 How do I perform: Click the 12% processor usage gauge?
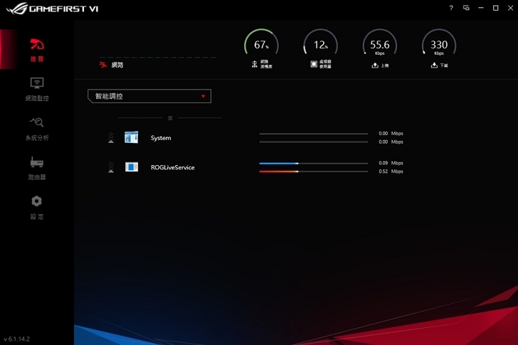click(x=320, y=46)
